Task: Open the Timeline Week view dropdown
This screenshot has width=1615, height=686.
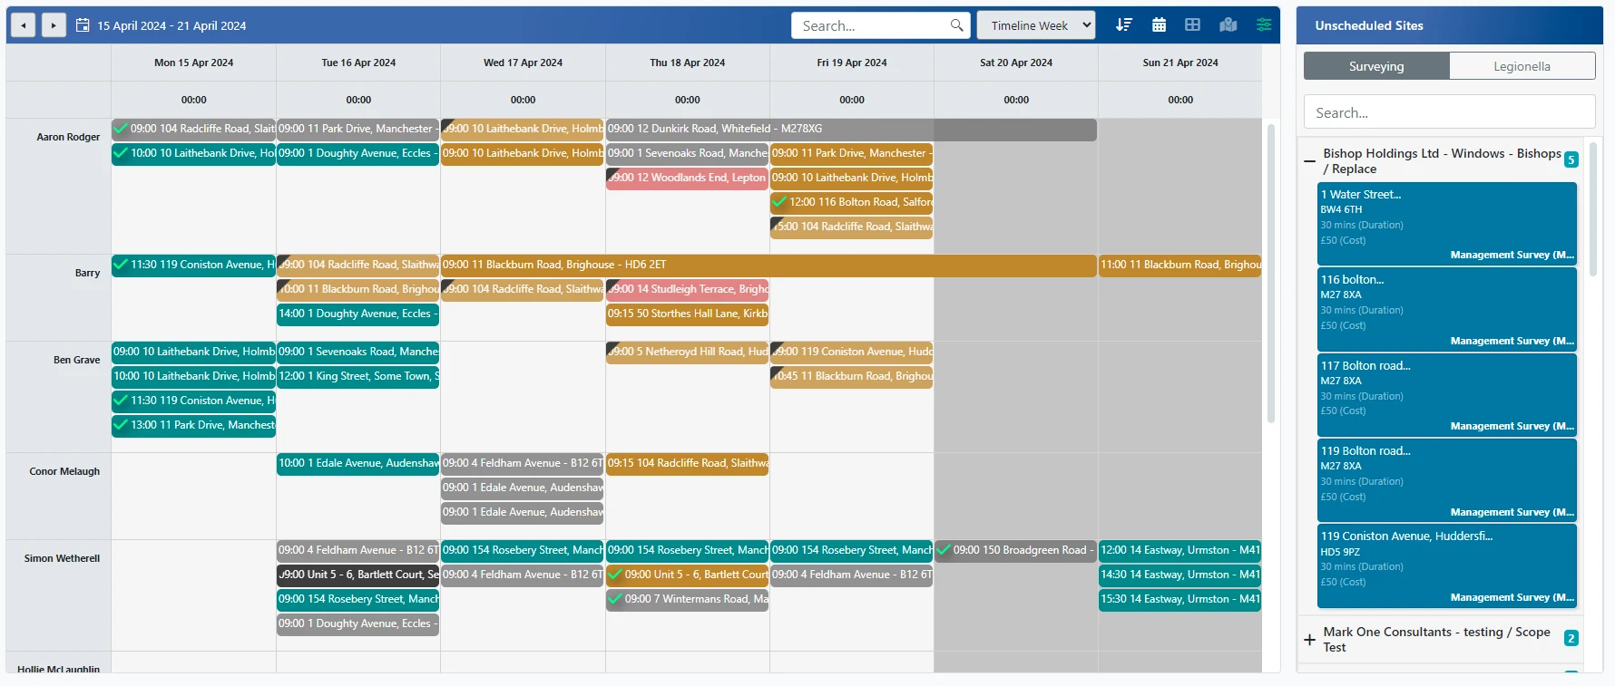Action: point(1035,25)
